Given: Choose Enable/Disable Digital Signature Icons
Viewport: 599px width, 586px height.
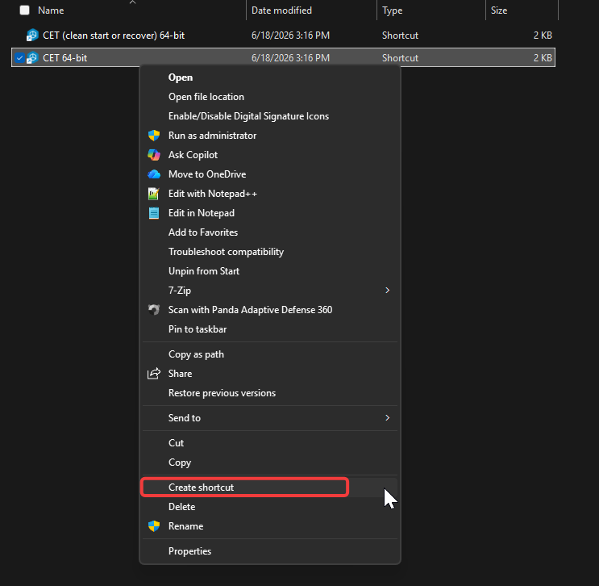Looking at the screenshot, I should 248,116.
